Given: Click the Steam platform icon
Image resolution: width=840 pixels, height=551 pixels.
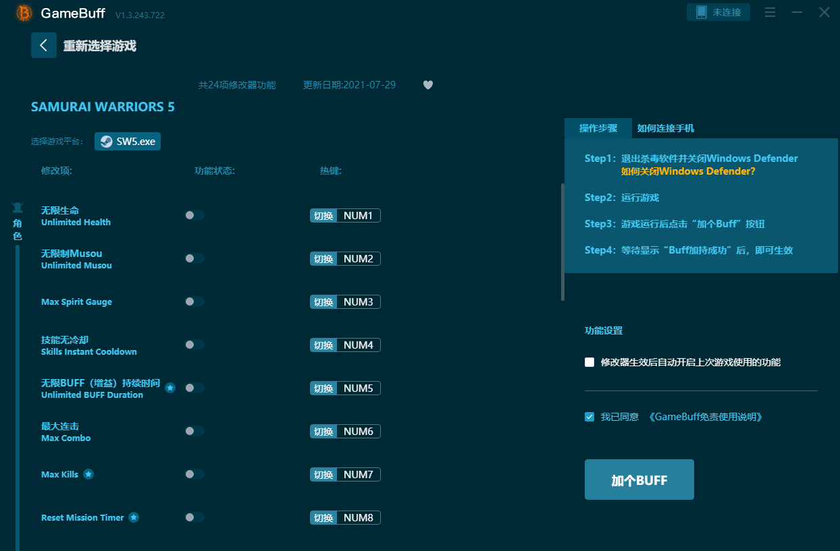Looking at the screenshot, I should pyautogui.click(x=106, y=142).
